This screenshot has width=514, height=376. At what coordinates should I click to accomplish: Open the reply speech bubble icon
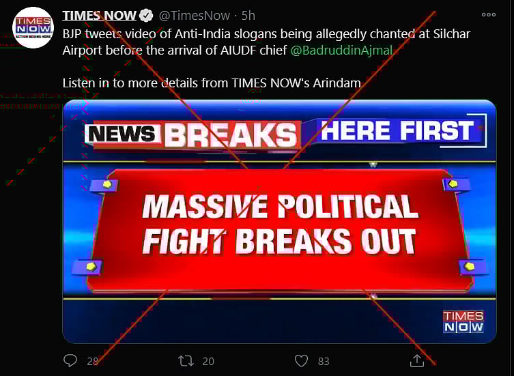(70, 360)
